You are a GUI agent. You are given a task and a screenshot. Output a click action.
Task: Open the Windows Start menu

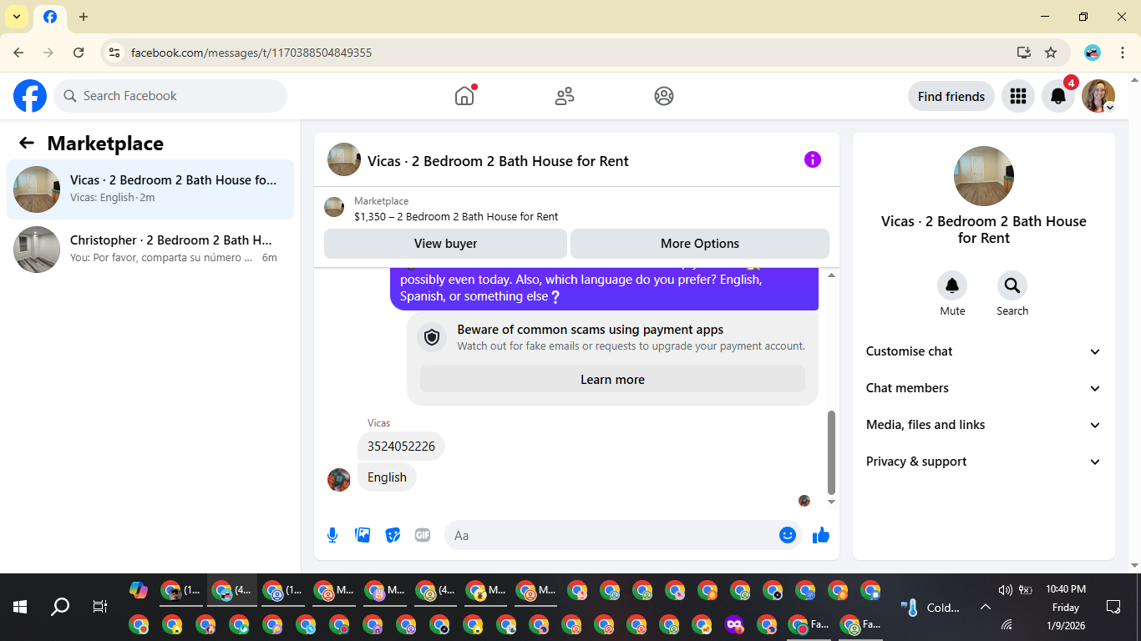(20, 607)
